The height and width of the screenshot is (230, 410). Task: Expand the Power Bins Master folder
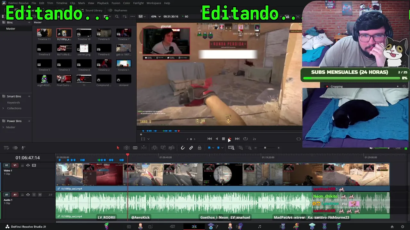click(3, 127)
